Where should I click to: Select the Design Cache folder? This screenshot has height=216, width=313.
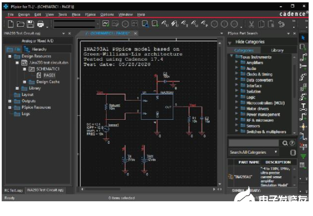pyautogui.click(x=48, y=81)
